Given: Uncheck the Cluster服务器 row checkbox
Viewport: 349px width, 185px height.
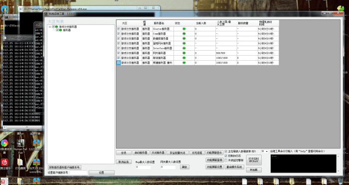Looking at the screenshot, I should coord(119,29).
